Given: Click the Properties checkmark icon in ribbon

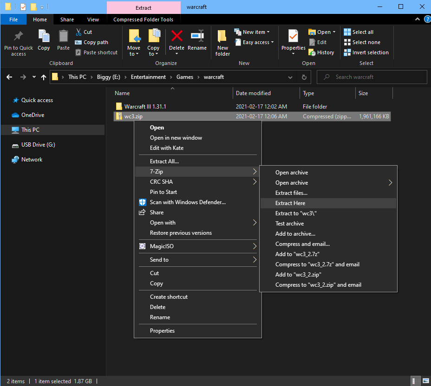Looking at the screenshot, I should (x=293, y=36).
